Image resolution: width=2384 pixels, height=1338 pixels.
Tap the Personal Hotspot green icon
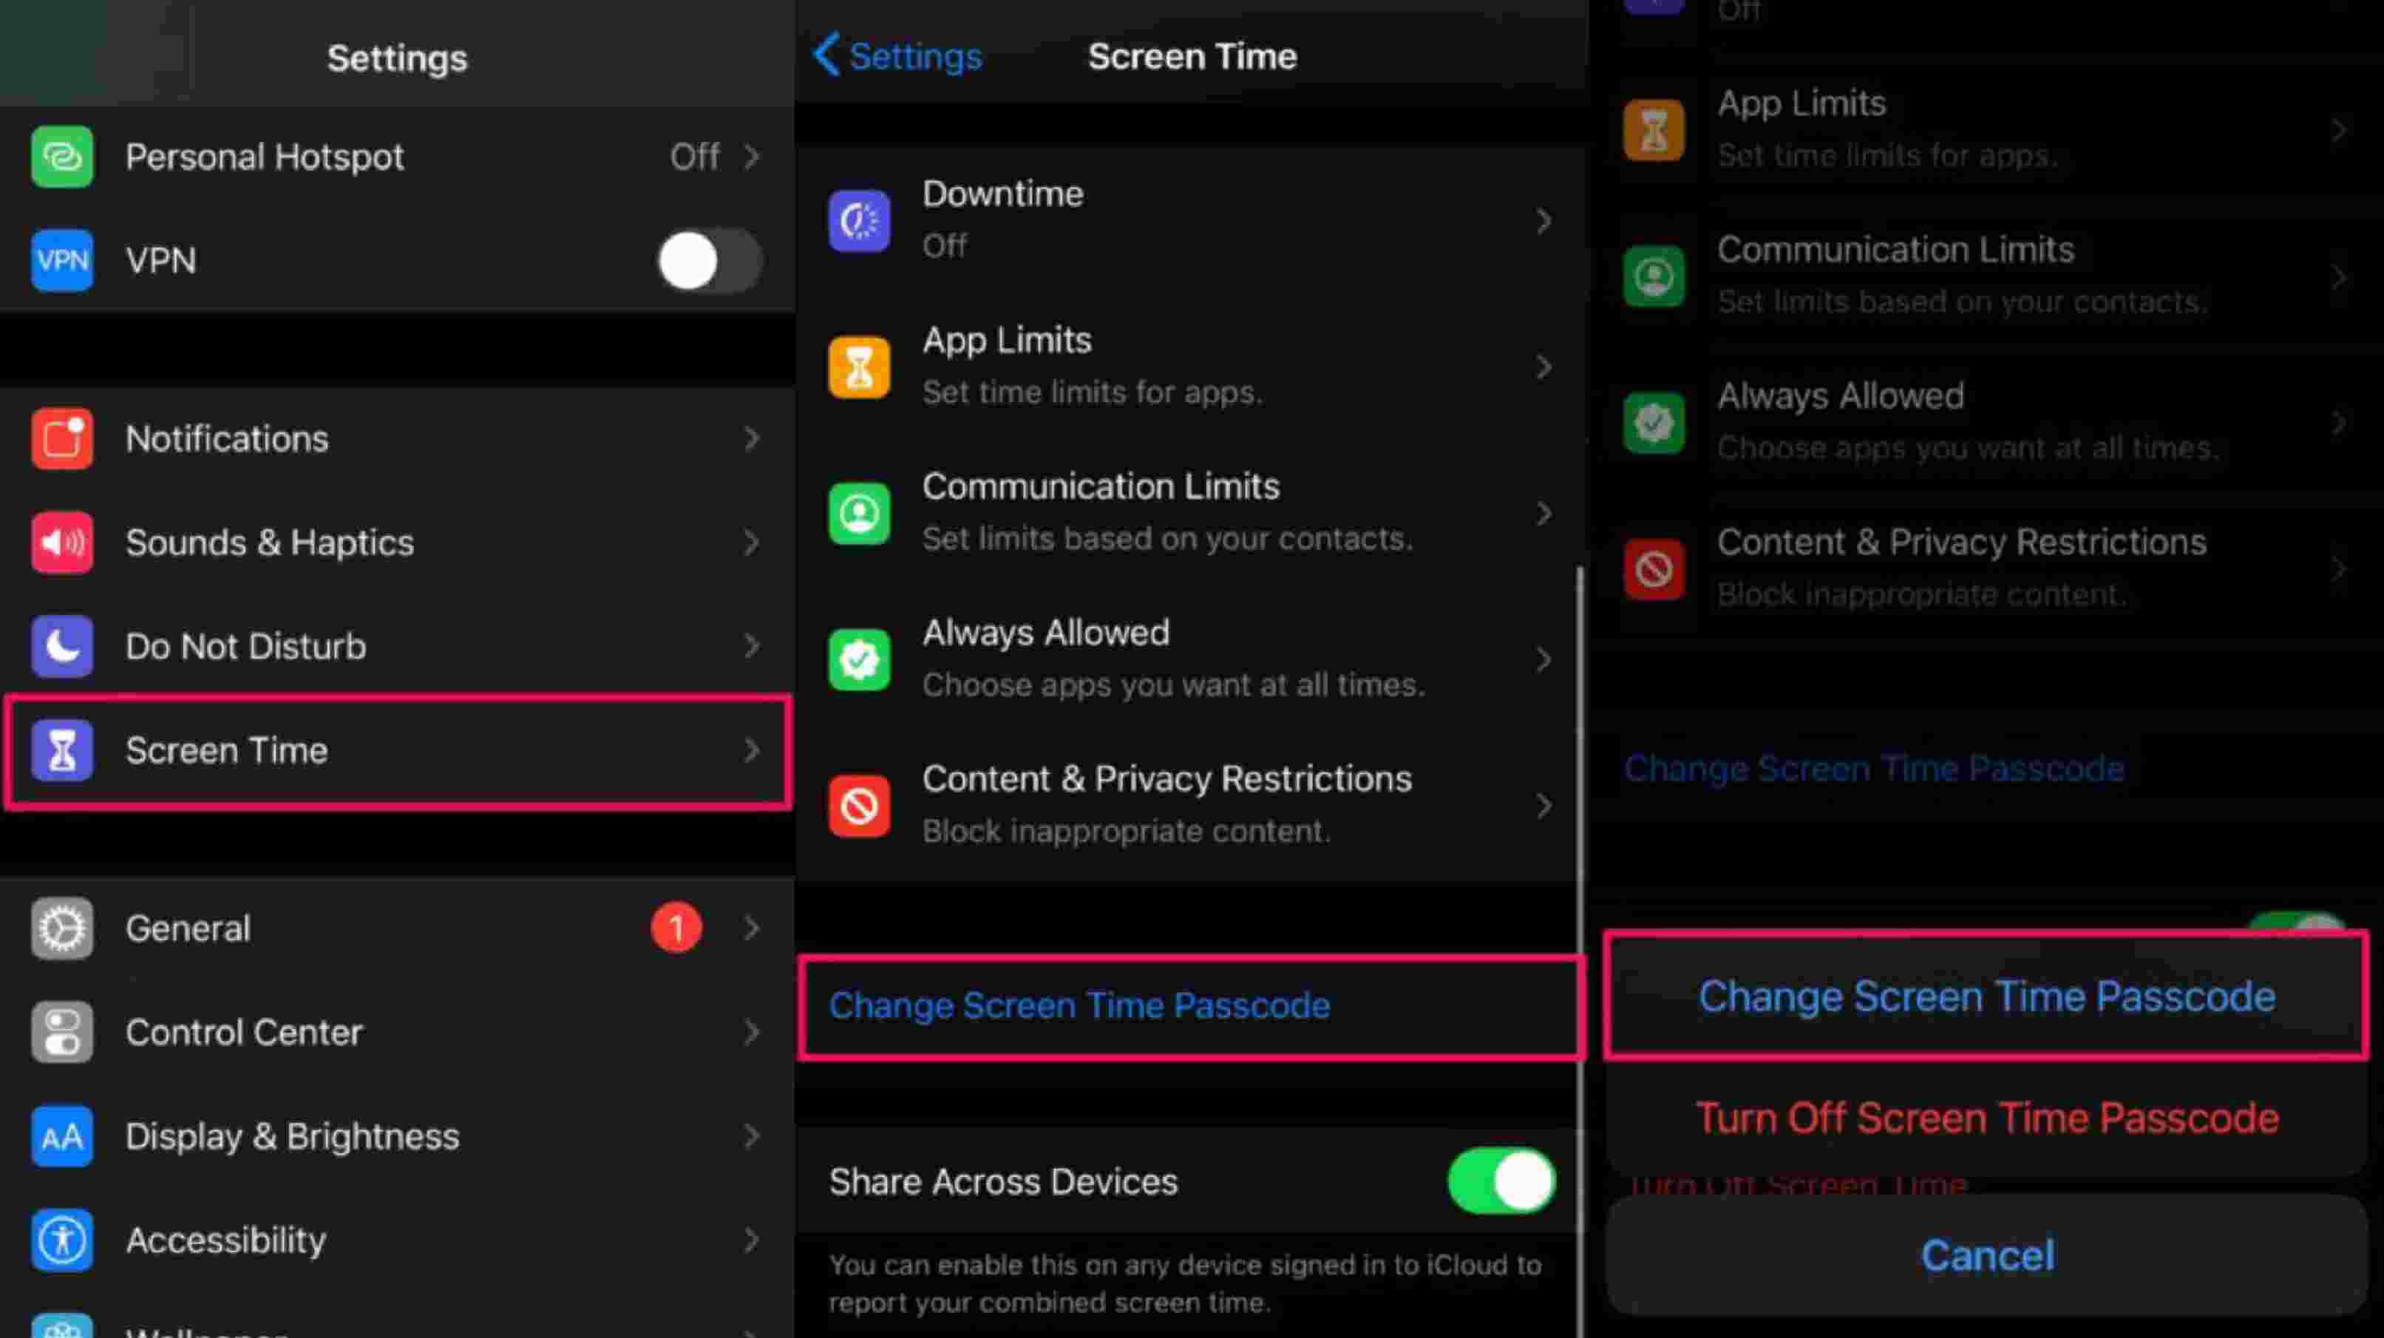tap(62, 157)
